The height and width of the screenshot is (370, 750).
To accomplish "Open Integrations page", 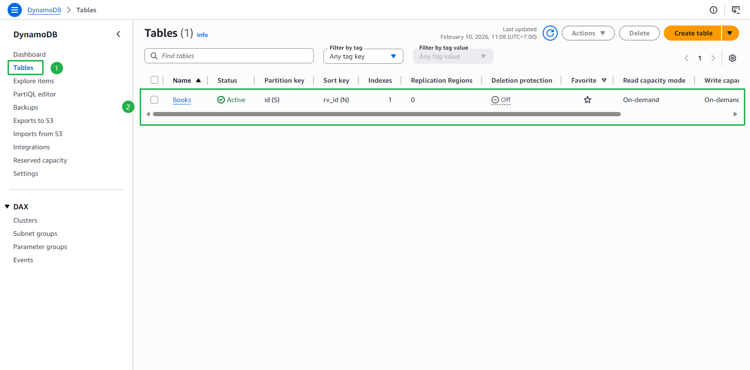I will (x=31, y=147).
